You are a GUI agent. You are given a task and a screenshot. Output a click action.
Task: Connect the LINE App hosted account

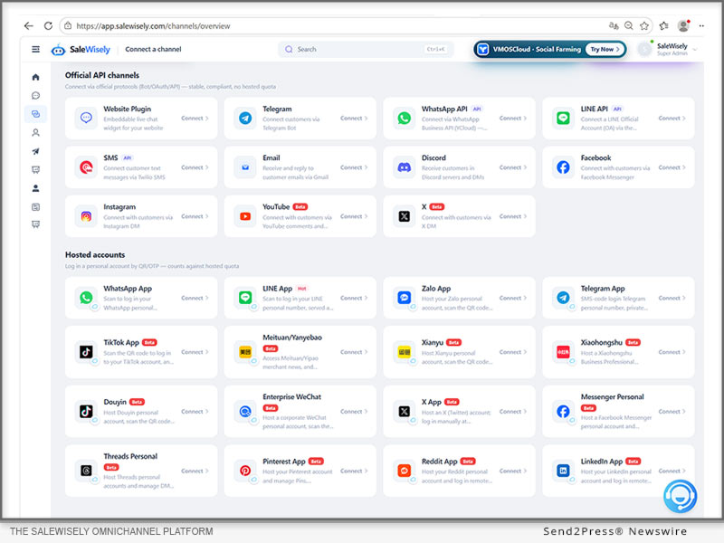pyautogui.click(x=354, y=298)
